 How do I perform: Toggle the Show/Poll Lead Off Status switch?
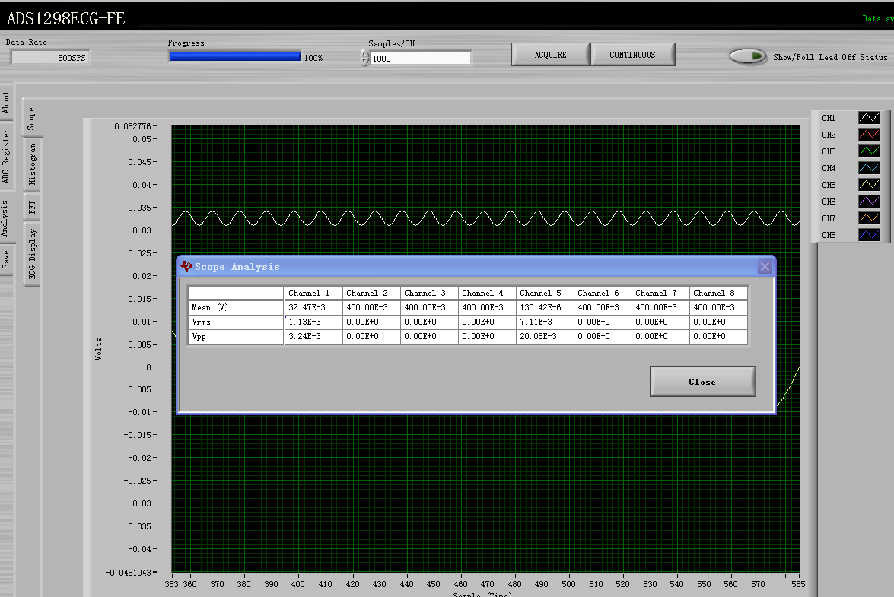[x=749, y=56]
